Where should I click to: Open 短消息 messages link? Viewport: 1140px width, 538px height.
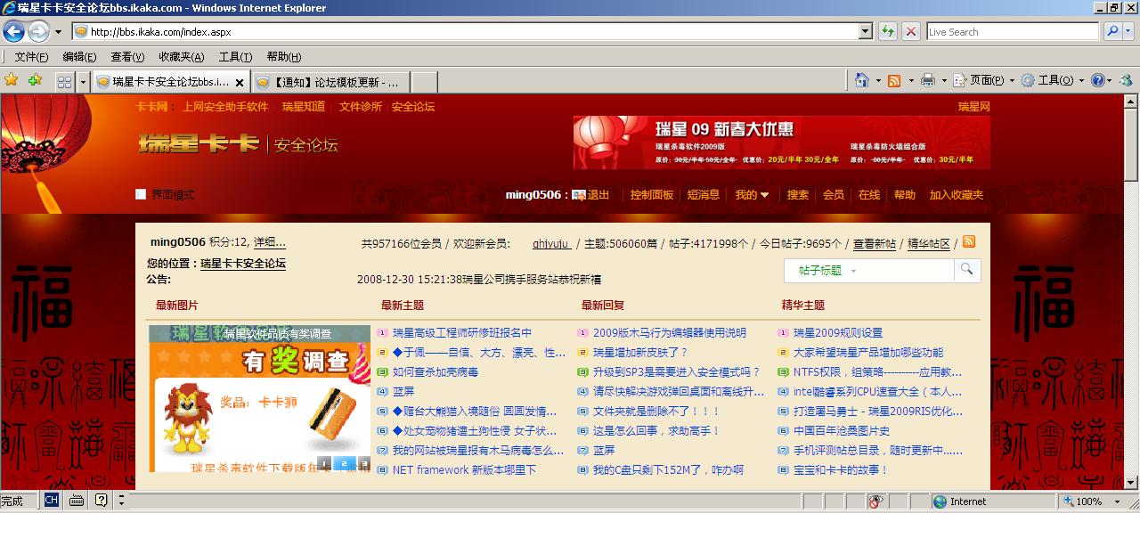coord(704,194)
